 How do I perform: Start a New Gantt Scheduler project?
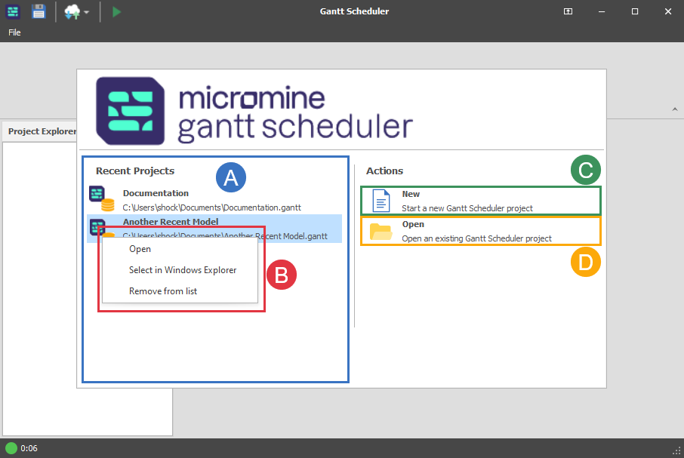point(481,201)
